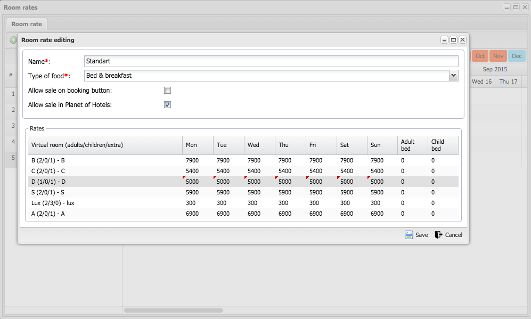The image size is (531, 319).
Task: Click the Fri column header
Action: 321,145
